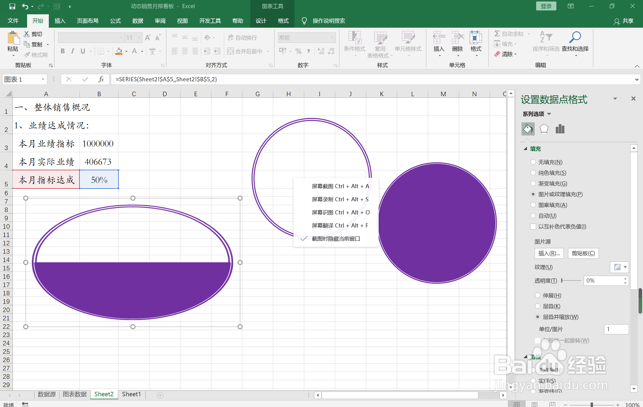Open the Series Options bar chart tab
Viewport: 643px width, 407px height.
(x=560, y=129)
